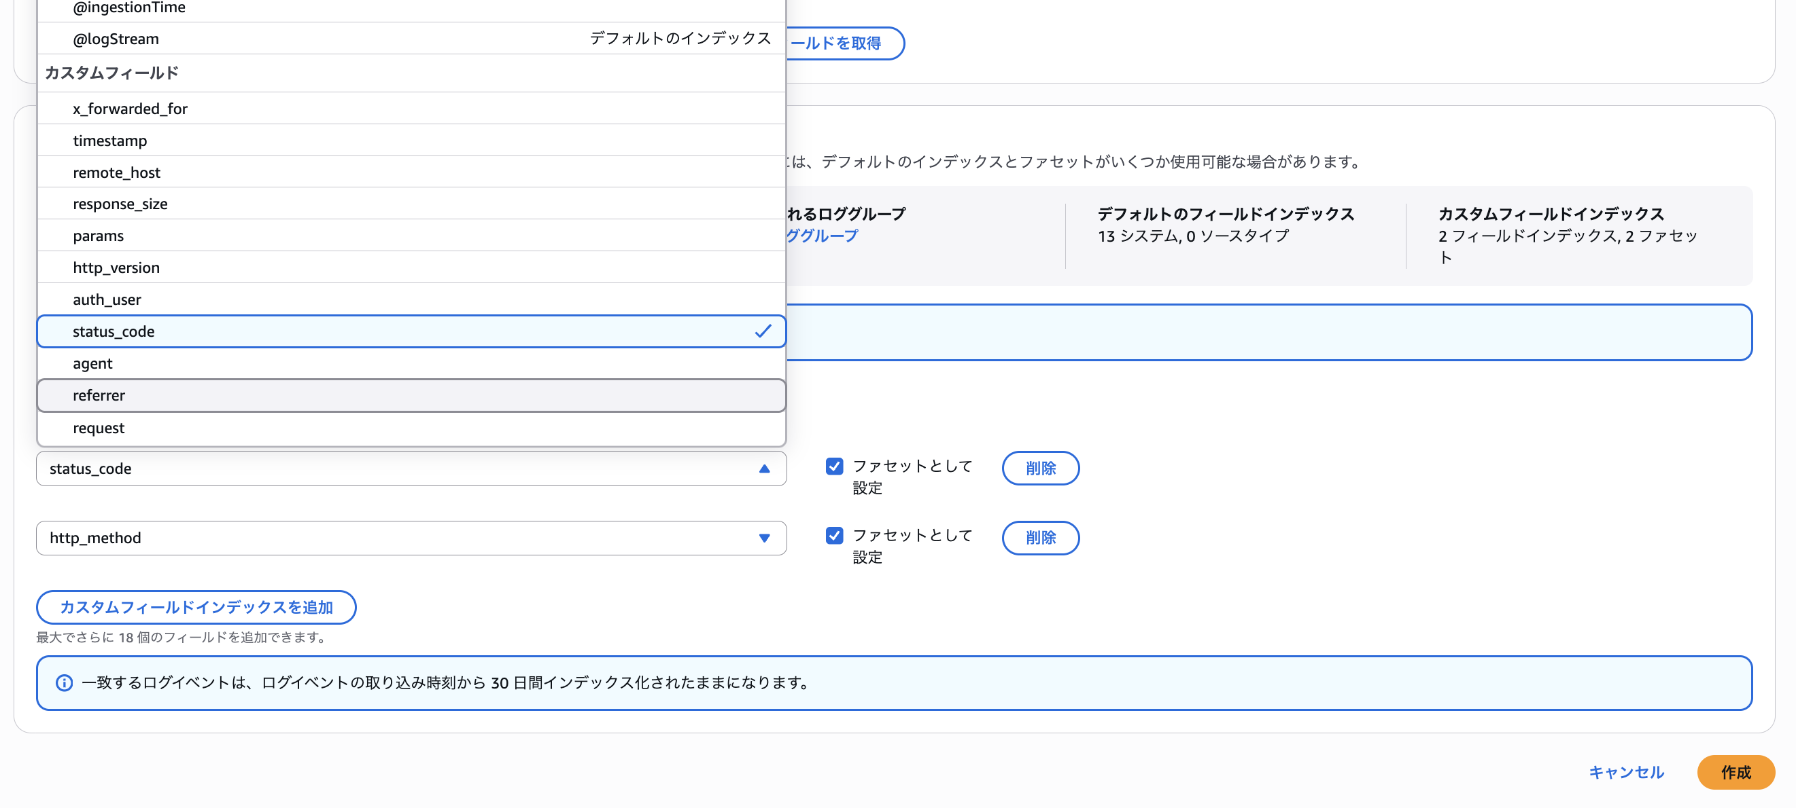
Task: Collapse the status_code field selection dropdown
Action: [x=765, y=468]
